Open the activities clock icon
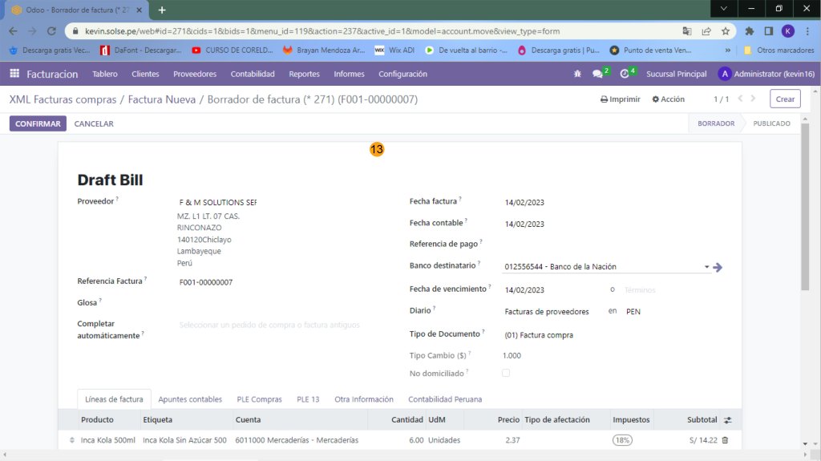The image size is (821, 461). coord(625,74)
